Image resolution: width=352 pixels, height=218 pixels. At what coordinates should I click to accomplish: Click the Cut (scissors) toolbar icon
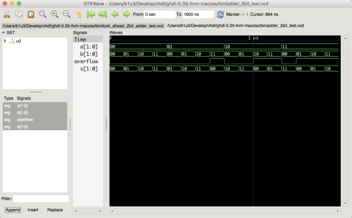(7, 14)
